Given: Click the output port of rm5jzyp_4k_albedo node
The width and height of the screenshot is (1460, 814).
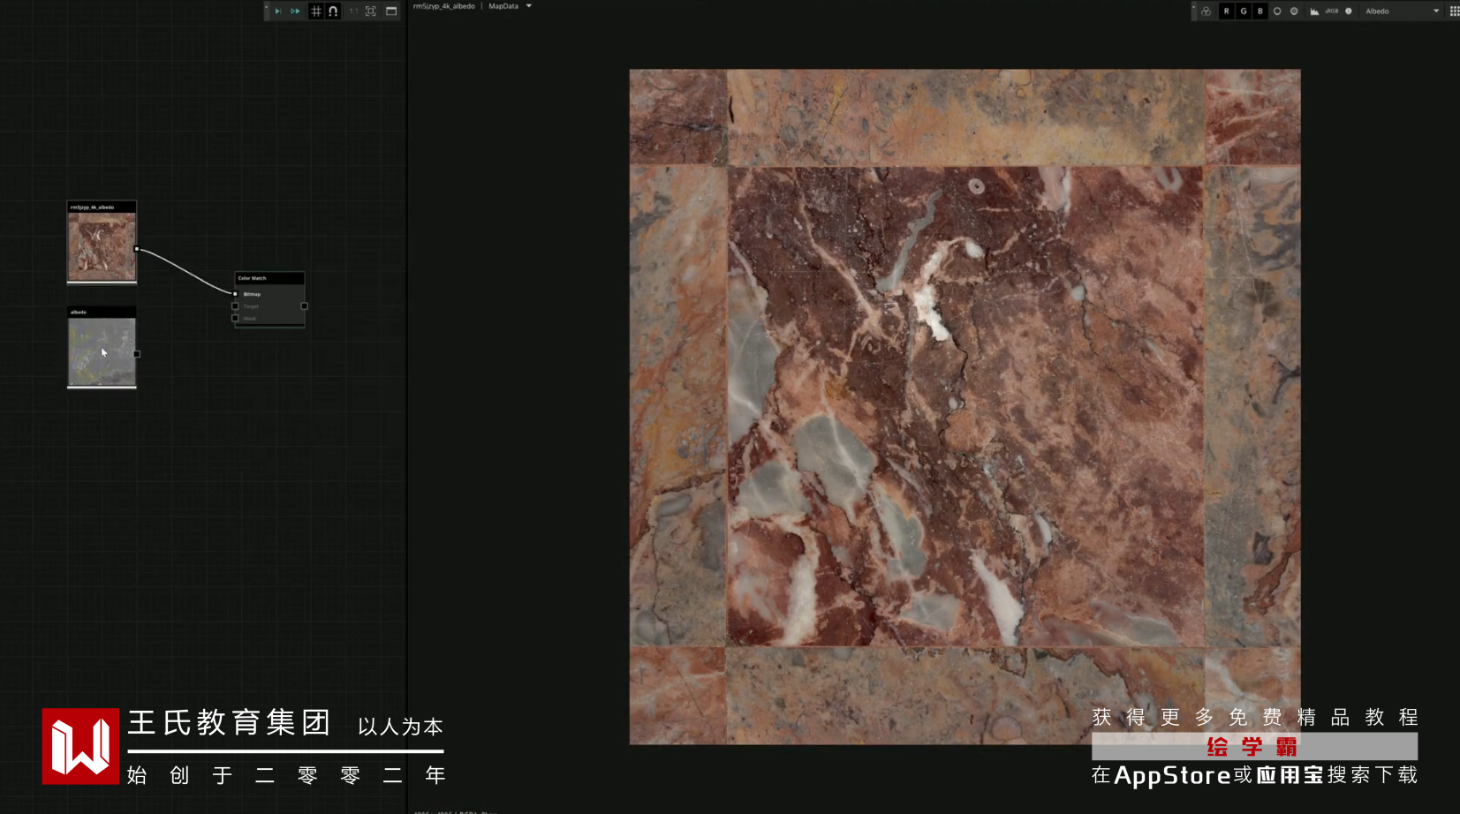Looking at the screenshot, I should pyautogui.click(x=136, y=249).
